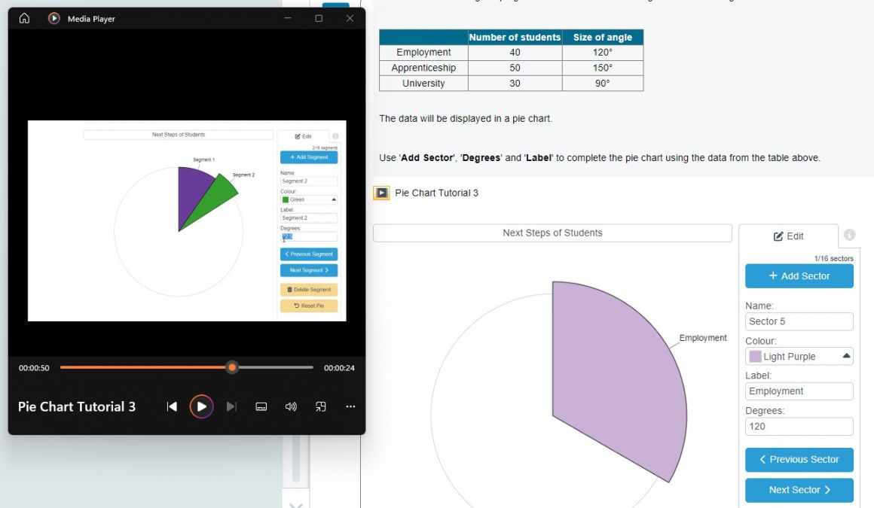Click the Degrees input field showing 120
The width and height of the screenshot is (874, 508).
(x=799, y=426)
